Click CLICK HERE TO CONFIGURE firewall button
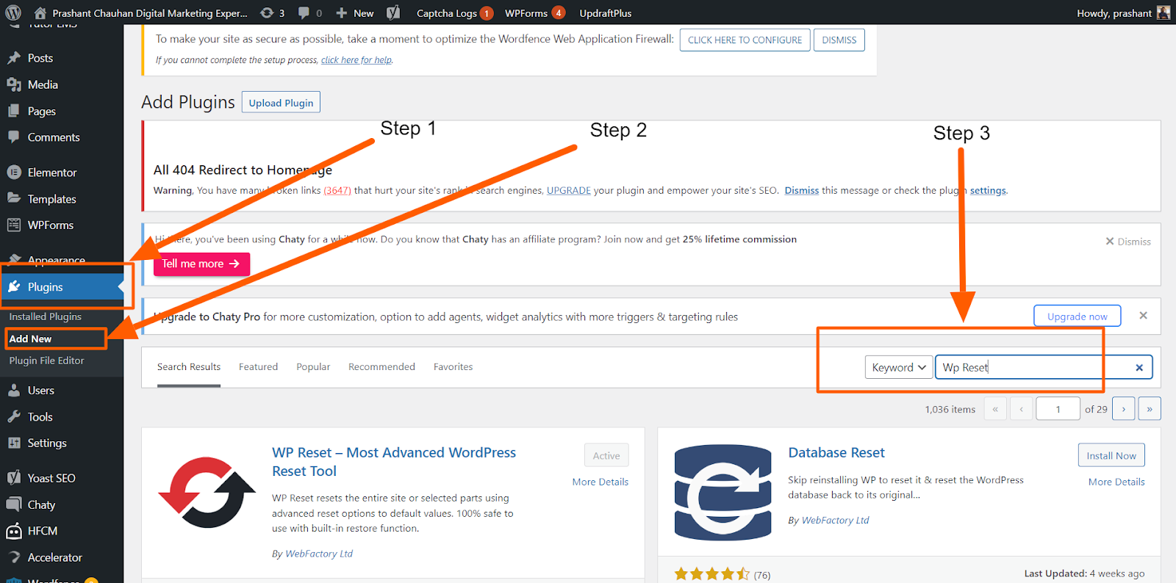The image size is (1176, 583). click(745, 40)
